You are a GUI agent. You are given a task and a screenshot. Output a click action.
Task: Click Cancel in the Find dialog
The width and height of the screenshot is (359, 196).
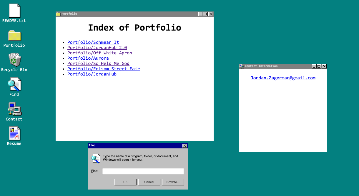(149, 182)
